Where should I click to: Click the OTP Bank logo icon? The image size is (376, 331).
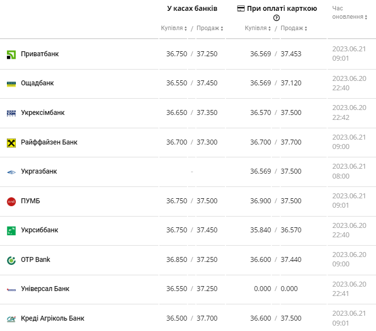pos(11,260)
